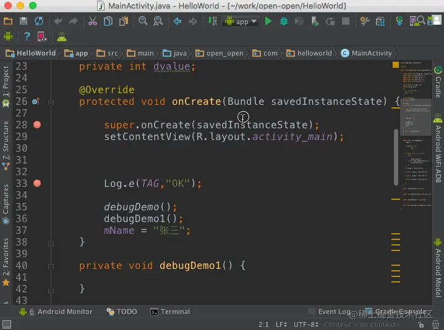Click the fold end marker on line 42
This screenshot has height=330, width=444.
coord(51,289)
